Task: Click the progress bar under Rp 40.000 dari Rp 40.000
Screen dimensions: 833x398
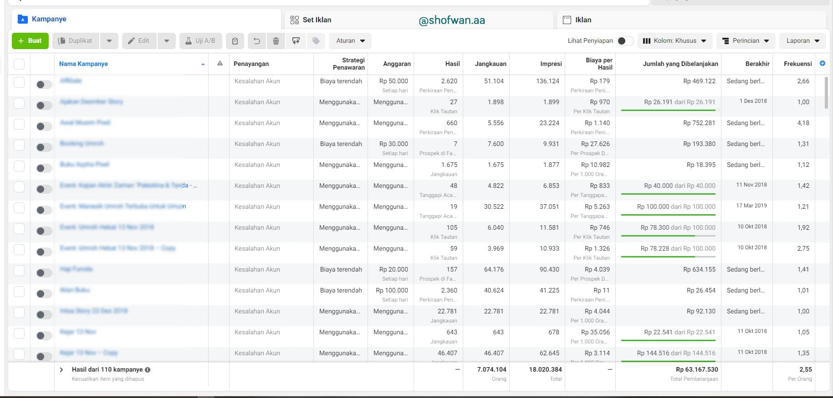Action: coord(668,194)
